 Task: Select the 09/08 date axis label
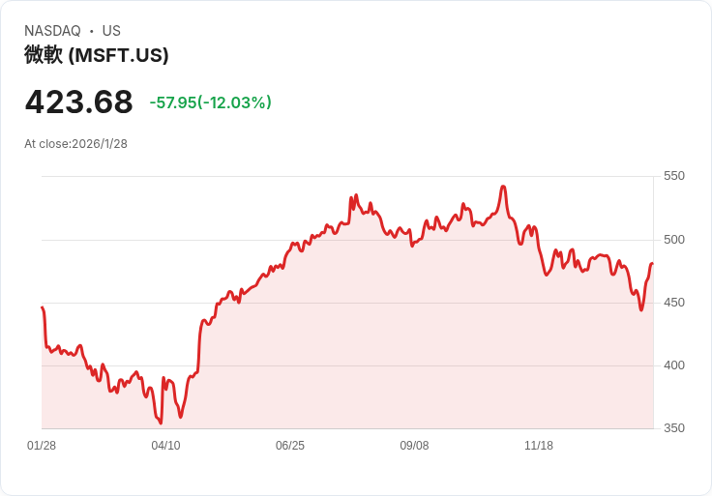click(x=414, y=445)
